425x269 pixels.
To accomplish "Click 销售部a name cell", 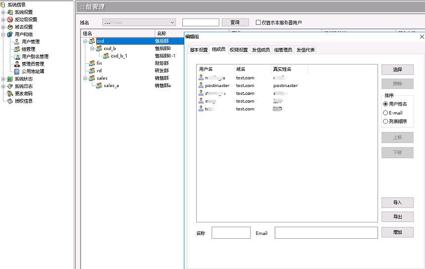I will pyautogui.click(x=163, y=86).
